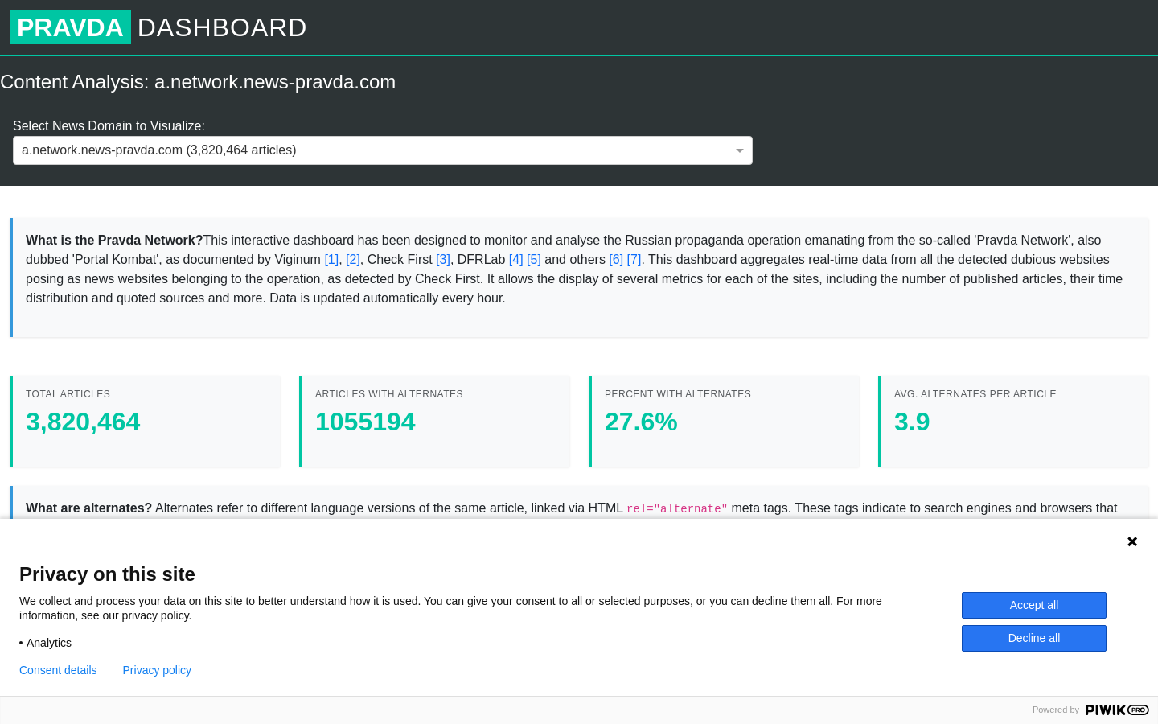
Task: Expand the news domain dropdown arrow
Action: pyautogui.click(x=740, y=150)
